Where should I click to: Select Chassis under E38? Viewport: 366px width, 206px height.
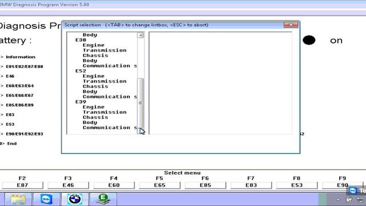(x=96, y=56)
